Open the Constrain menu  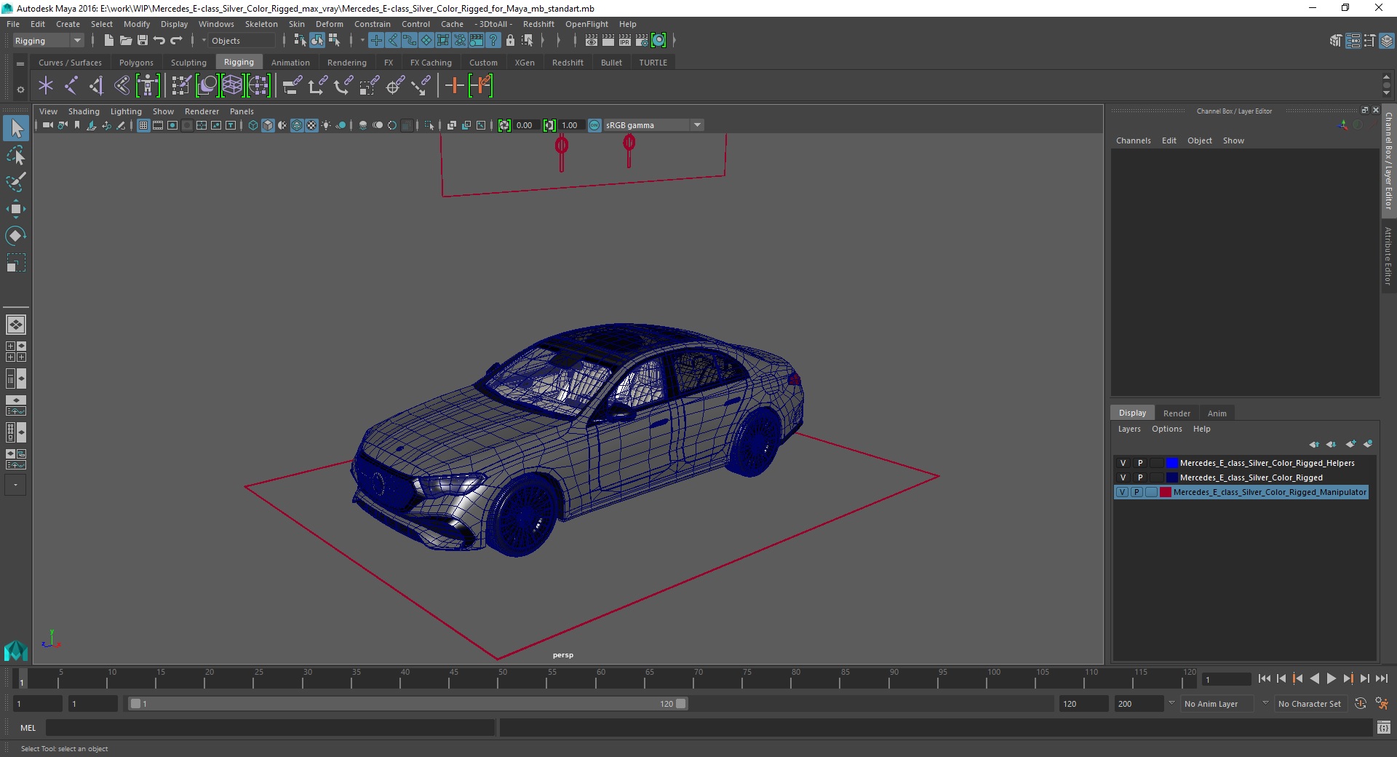point(372,24)
